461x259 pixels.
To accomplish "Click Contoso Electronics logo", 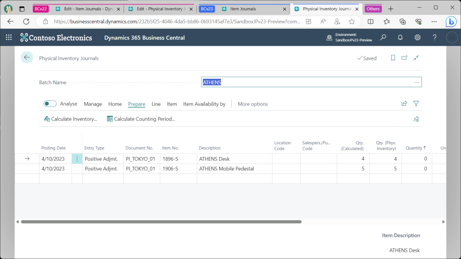I will pos(56,38).
